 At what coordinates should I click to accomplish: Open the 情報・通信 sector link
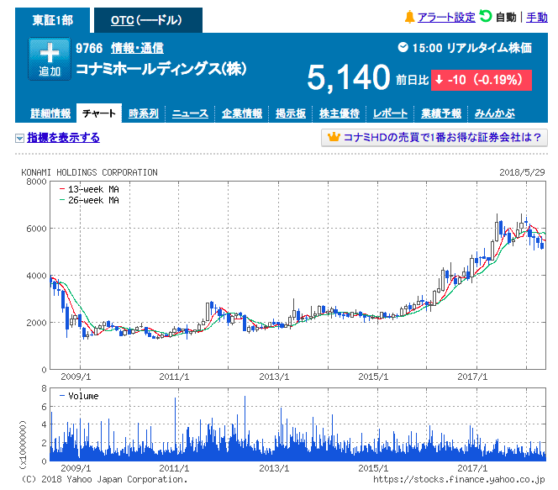click(137, 48)
